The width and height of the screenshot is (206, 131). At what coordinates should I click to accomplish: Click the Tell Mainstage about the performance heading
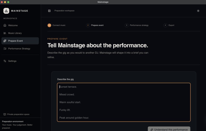click(x=98, y=45)
